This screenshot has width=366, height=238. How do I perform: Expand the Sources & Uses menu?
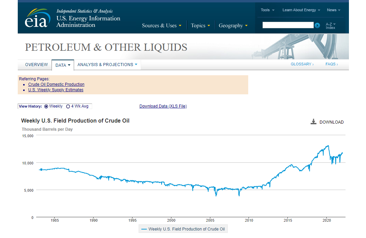pos(161,26)
